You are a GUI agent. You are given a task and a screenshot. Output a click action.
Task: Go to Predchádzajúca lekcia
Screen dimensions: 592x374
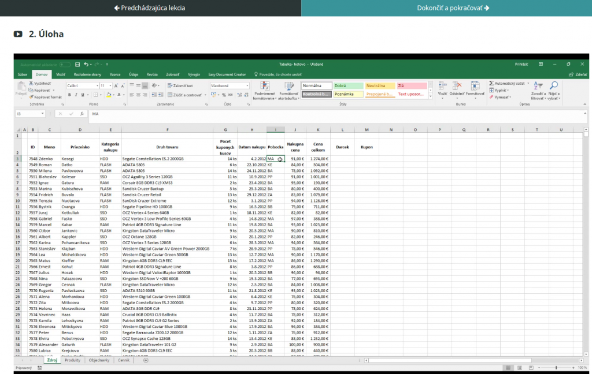[150, 8]
